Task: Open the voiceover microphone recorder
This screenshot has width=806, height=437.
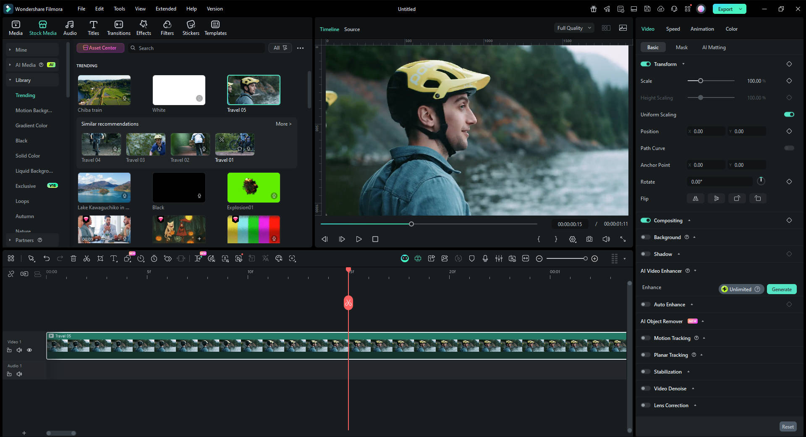Action: coord(485,258)
